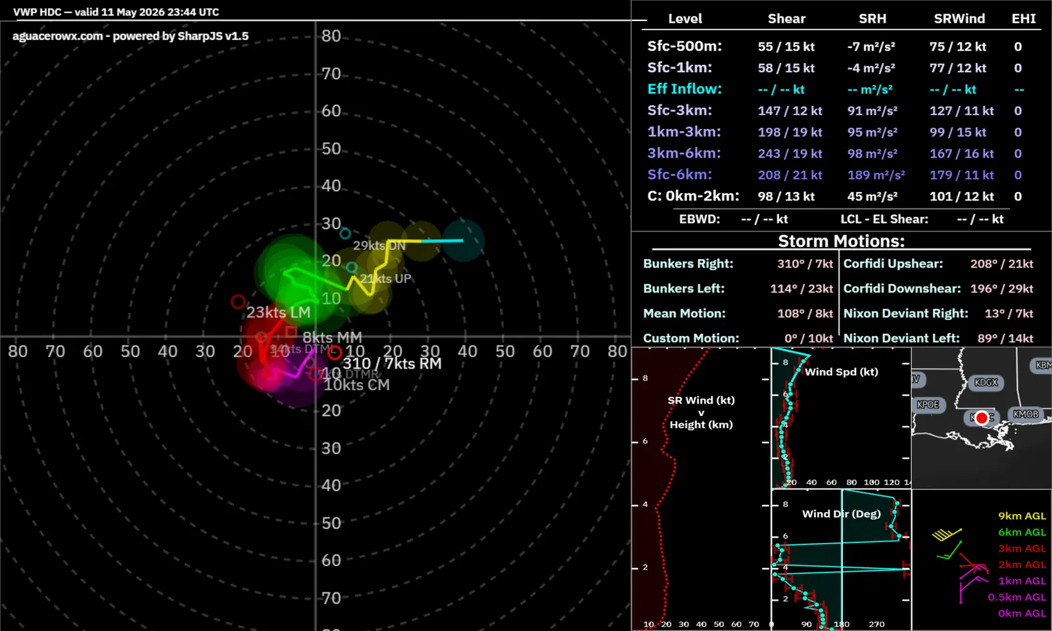Click the red Left Mover circle near 23kts LM
Screen dimensions: 1052x631
tap(238, 302)
